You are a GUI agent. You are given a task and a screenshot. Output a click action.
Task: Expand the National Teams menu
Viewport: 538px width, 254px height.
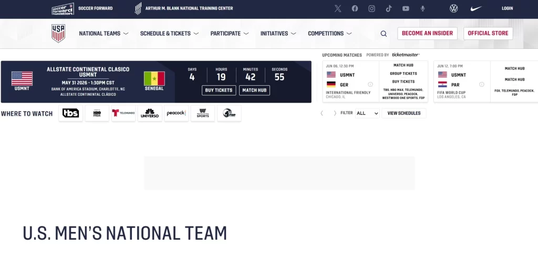[x=104, y=34]
